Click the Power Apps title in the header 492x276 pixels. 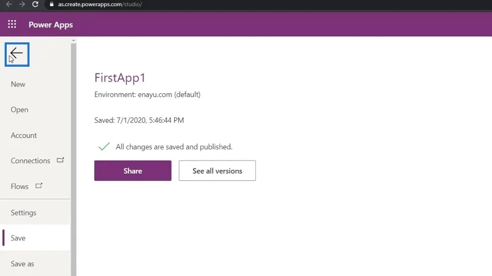50,25
